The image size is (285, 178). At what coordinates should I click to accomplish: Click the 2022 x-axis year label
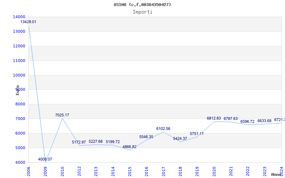point(247,171)
